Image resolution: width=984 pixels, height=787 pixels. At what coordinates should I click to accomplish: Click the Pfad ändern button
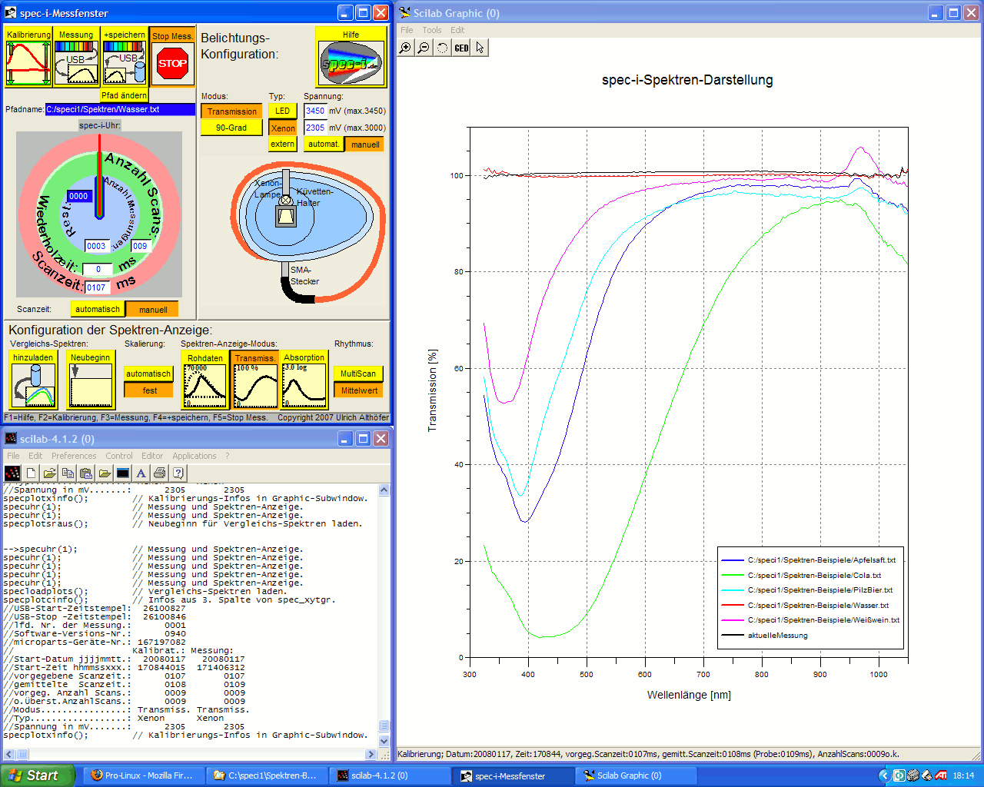pos(124,95)
